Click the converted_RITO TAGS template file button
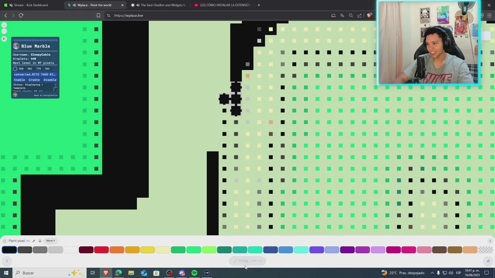Image resolution: width=495 pixels, height=278 pixels. [35, 75]
